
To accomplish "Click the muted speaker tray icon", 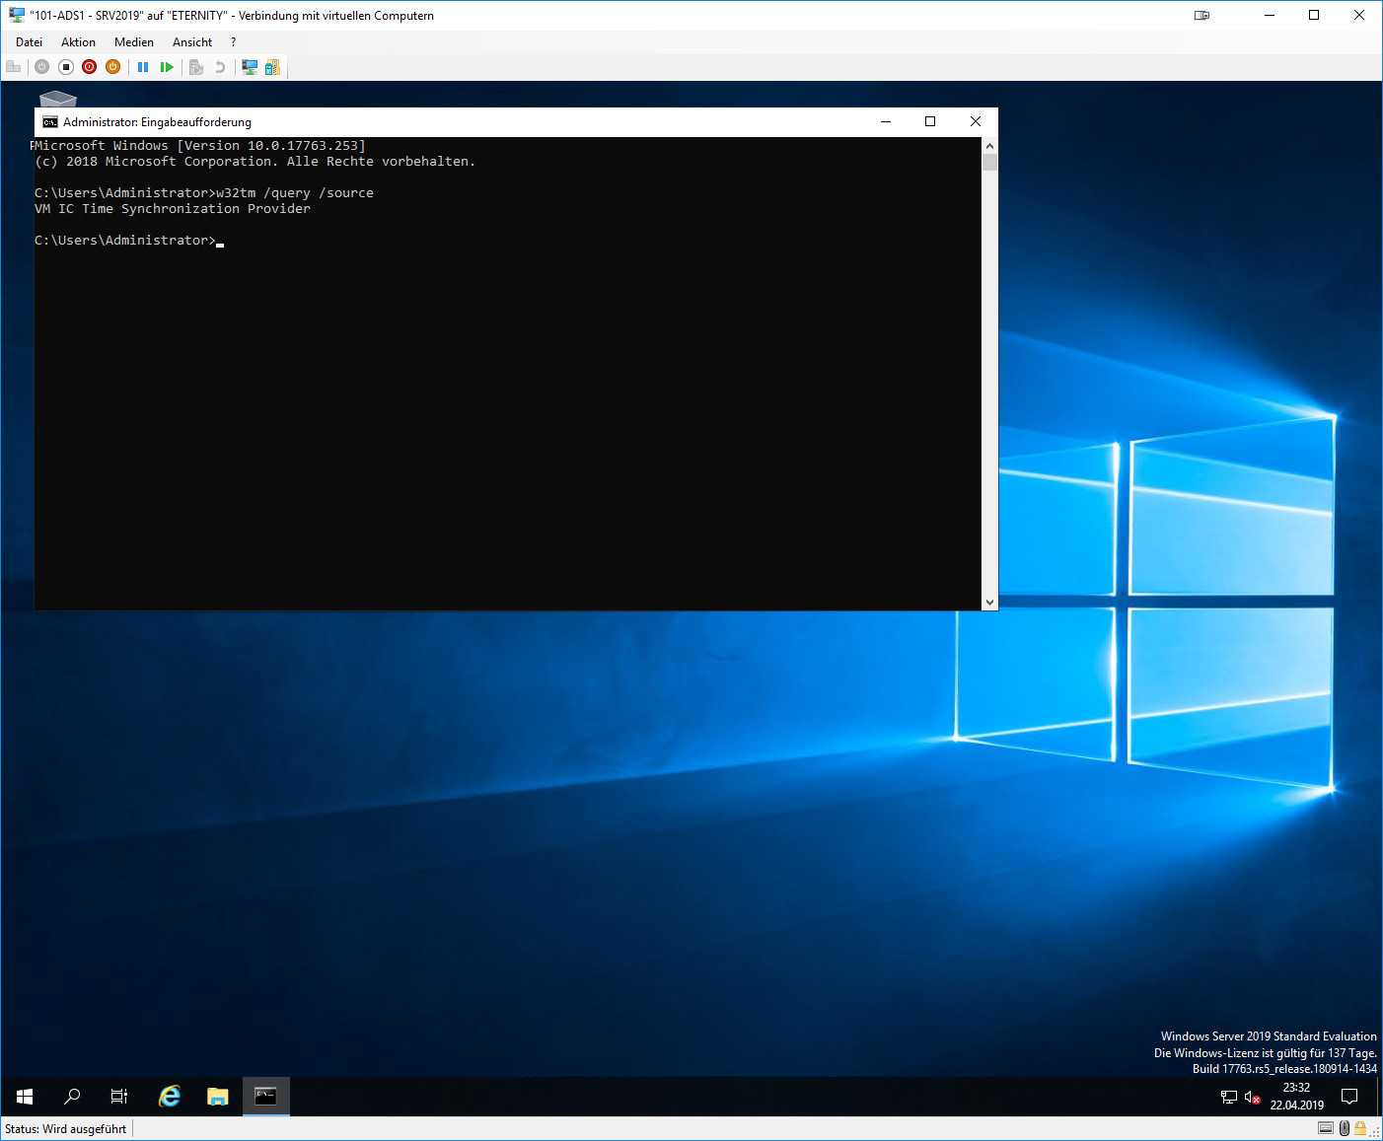I will tap(1252, 1098).
